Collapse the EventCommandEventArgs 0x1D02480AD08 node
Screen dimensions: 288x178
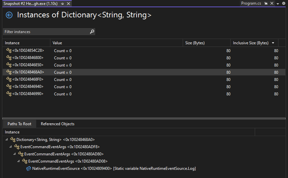pos(19,161)
